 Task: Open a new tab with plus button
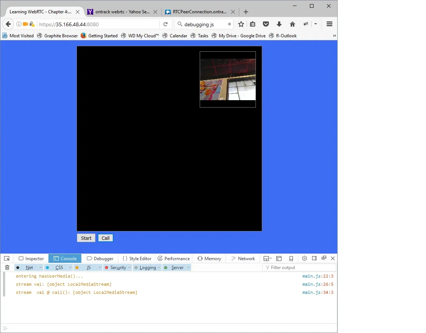point(246,12)
